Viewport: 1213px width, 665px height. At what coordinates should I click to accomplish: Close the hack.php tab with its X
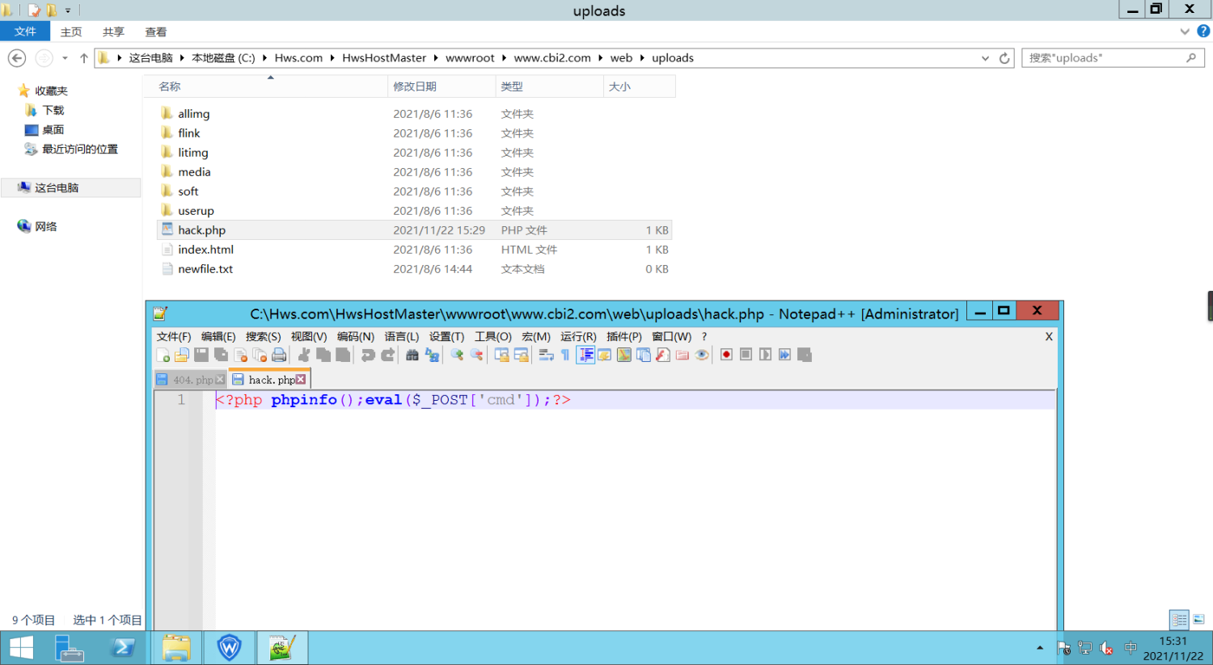pos(301,379)
